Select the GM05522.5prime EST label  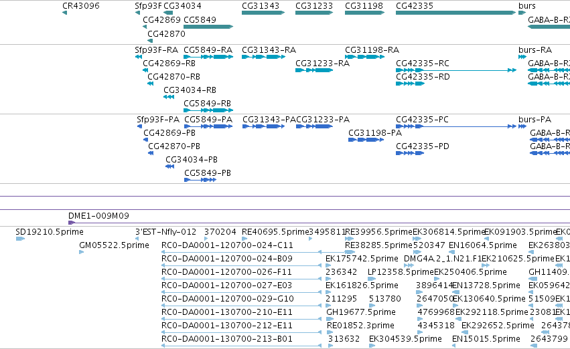[x=114, y=245]
